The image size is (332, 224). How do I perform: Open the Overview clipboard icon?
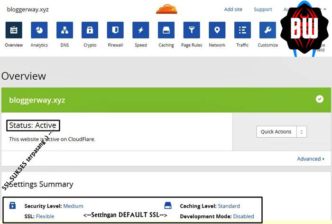[14, 30]
